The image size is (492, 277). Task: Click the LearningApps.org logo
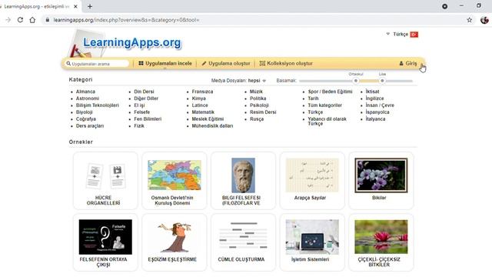pos(132,42)
